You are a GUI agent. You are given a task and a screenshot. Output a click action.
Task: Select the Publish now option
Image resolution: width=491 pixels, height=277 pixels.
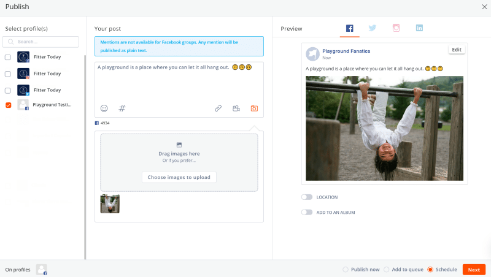point(346,270)
